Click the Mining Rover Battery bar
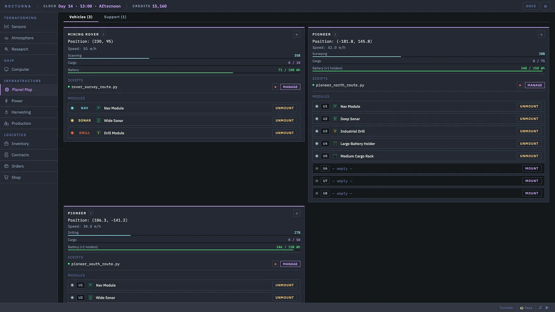Screen dimensions: 555x312 pyautogui.click(x=184, y=73)
